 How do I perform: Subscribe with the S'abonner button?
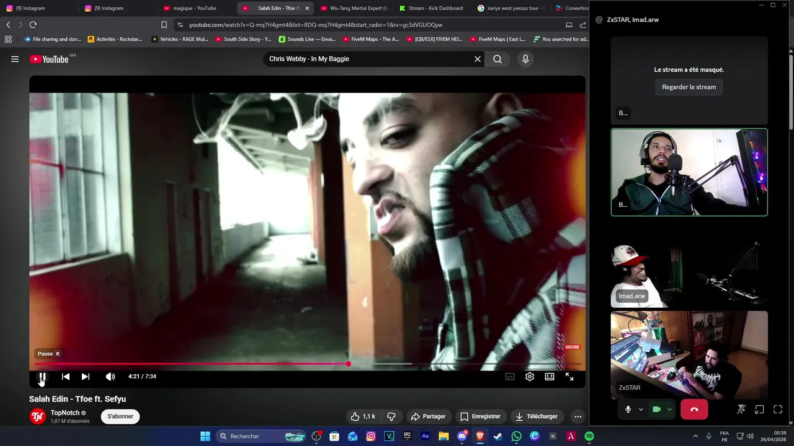(120, 416)
